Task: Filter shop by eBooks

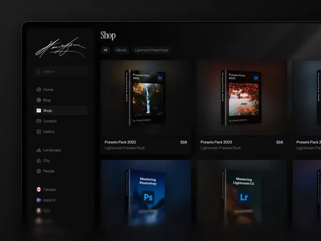Action: [x=121, y=50]
